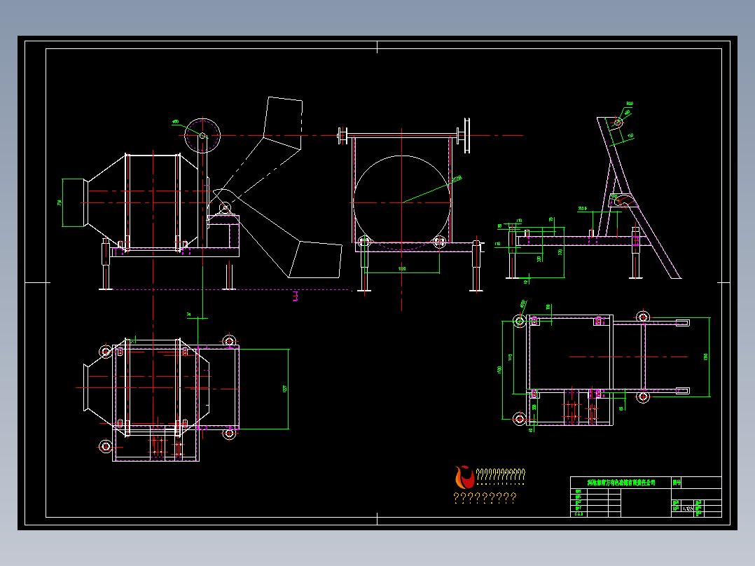The image size is (755, 566).
Task: Select the pulley wheel circle in side elevation
Action: coord(202,136)
